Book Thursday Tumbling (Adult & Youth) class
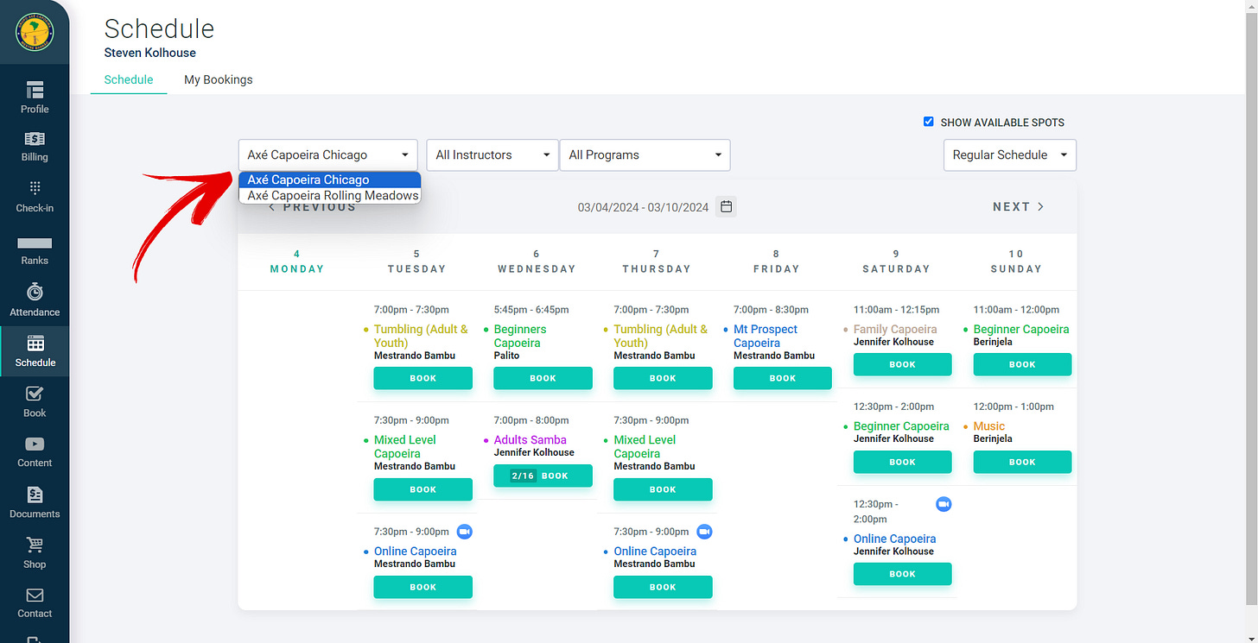This screenshot has height=643, width=1258. [663, 378]
